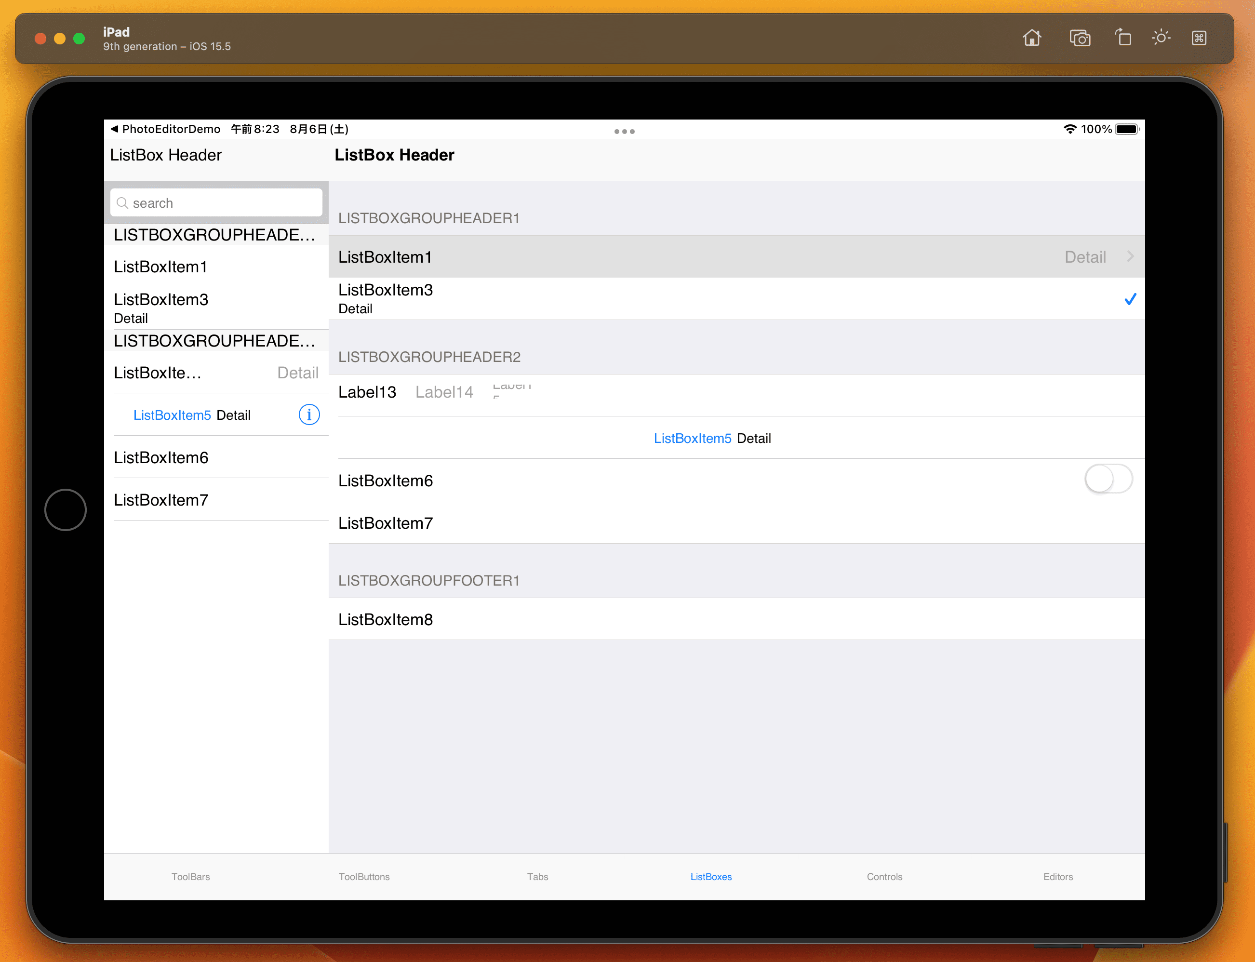Tap the Wi-Fi status icon
1255x962 pixels.
click(1069, 130)
